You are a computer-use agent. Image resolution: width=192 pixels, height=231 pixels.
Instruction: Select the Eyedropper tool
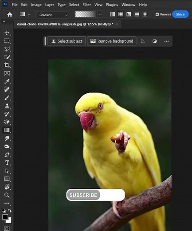pos(7,81)
